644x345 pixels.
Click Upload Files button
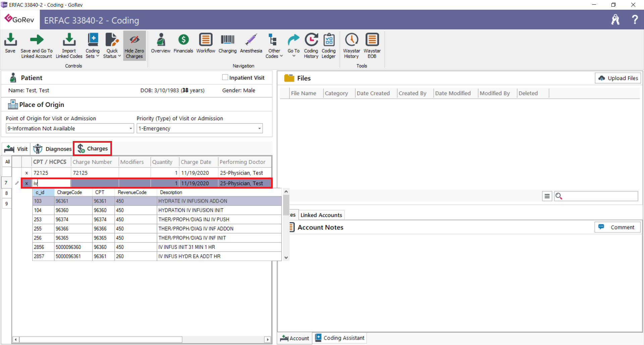point(618,78)
